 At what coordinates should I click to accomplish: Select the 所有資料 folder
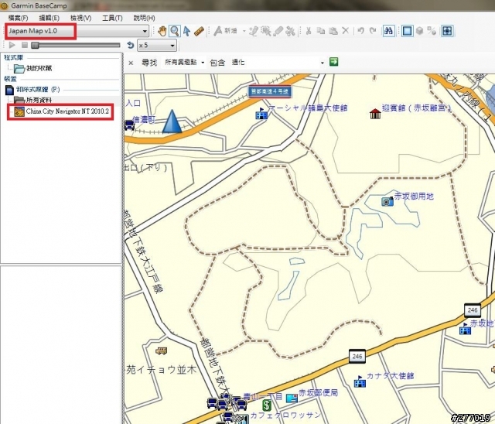pos(32,100)
